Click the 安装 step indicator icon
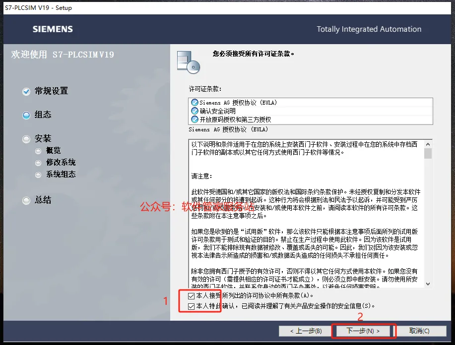455x345 pixels. tap(26, 139)
